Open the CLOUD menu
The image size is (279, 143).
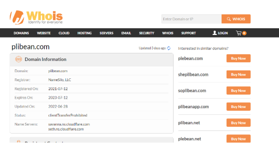(64, 33)
